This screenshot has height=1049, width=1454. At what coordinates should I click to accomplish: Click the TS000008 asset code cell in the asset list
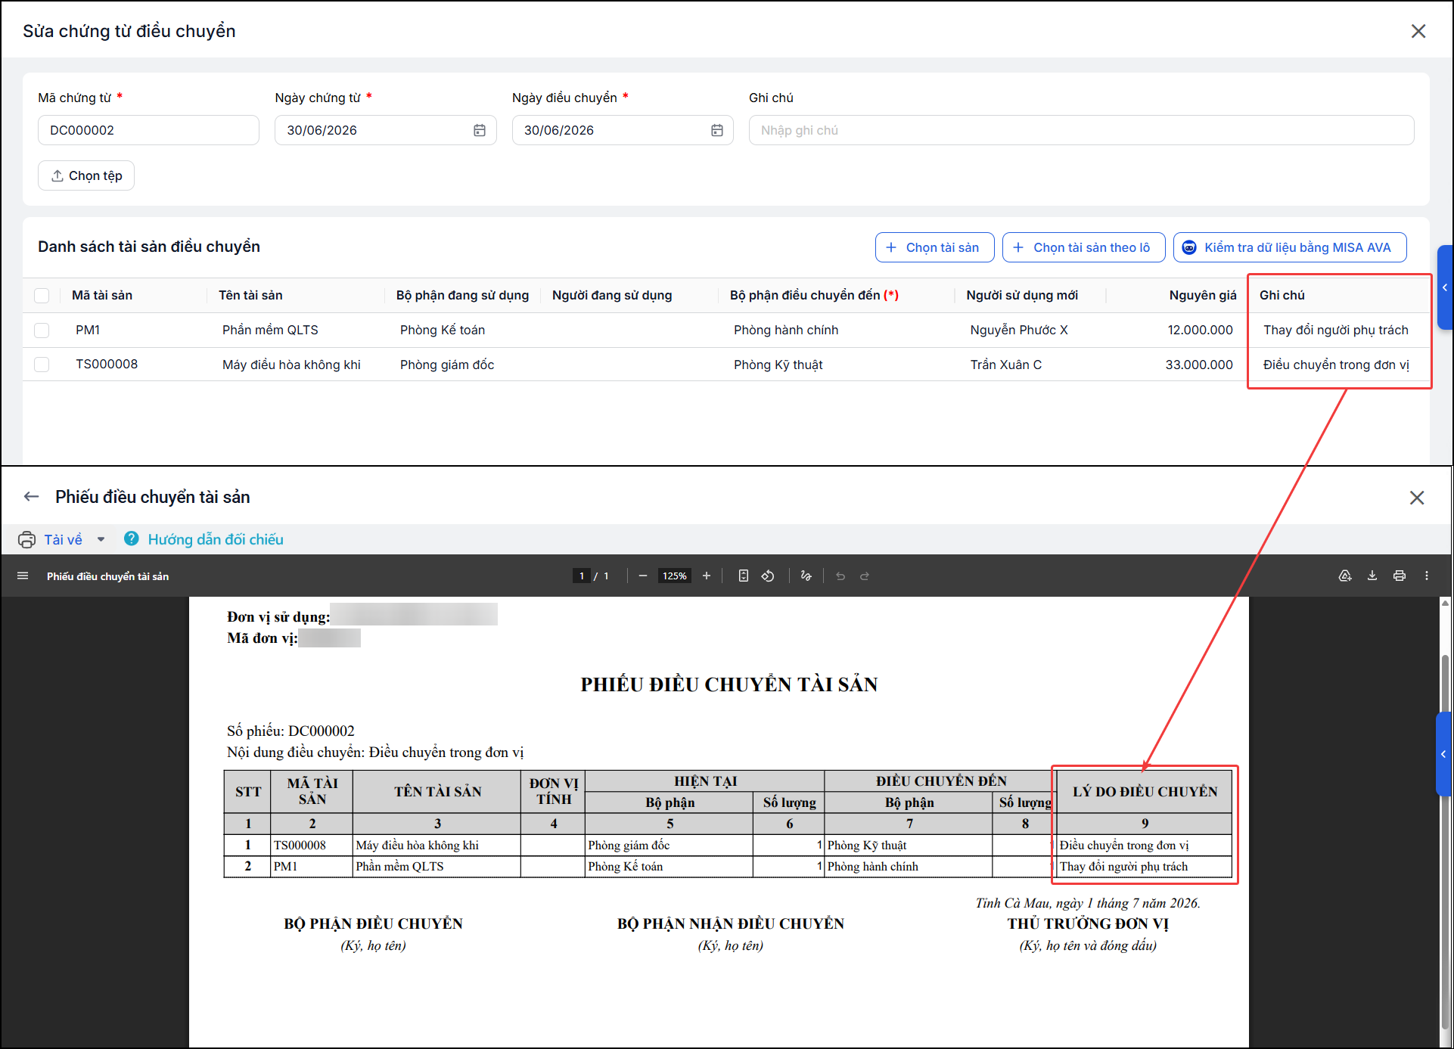(107, 364)
